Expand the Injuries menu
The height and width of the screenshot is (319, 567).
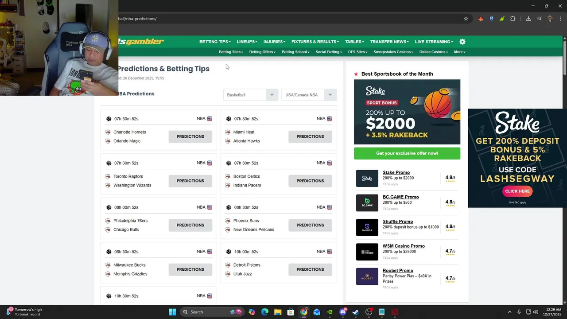click(x=274, y=42)
